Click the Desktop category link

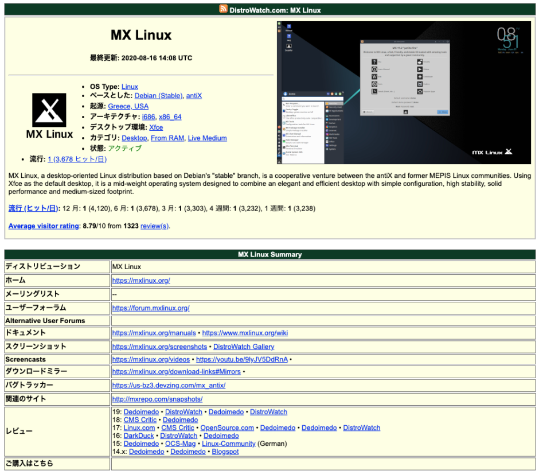[x=134, y=138]
